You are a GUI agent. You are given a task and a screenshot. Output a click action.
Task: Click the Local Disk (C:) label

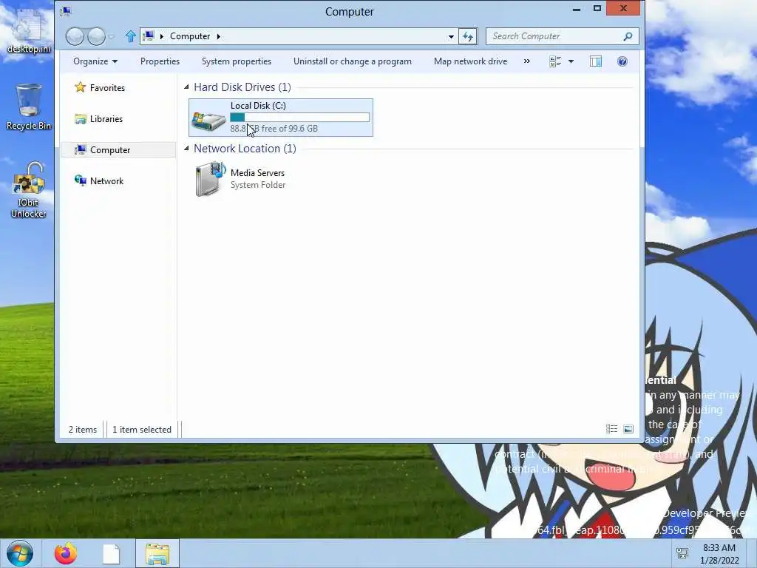(x=258, y=106)
